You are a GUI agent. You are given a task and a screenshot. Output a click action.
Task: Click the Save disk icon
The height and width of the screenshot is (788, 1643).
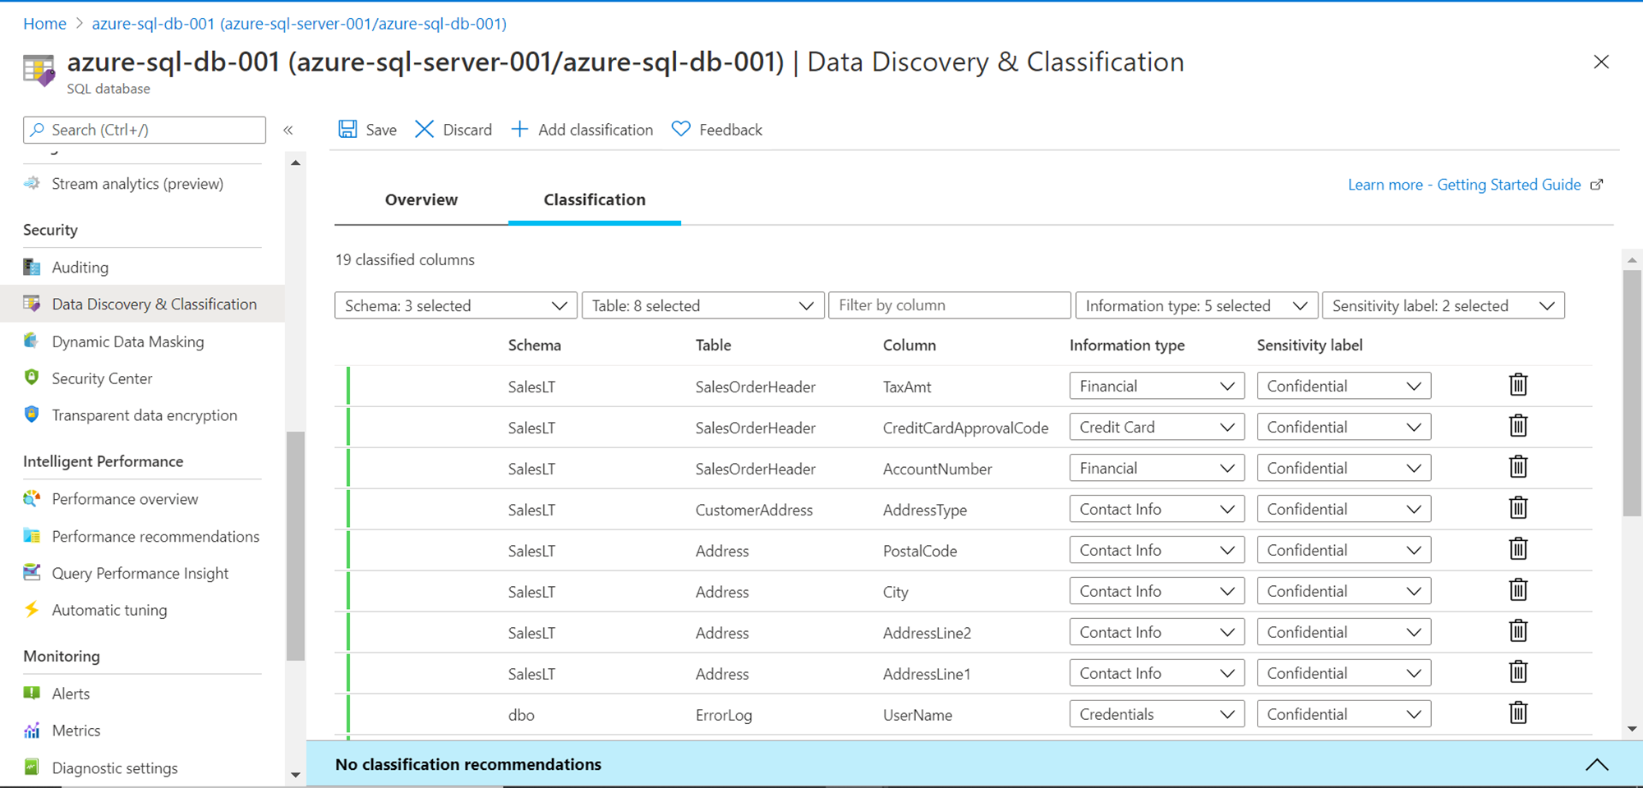[348, 130]
